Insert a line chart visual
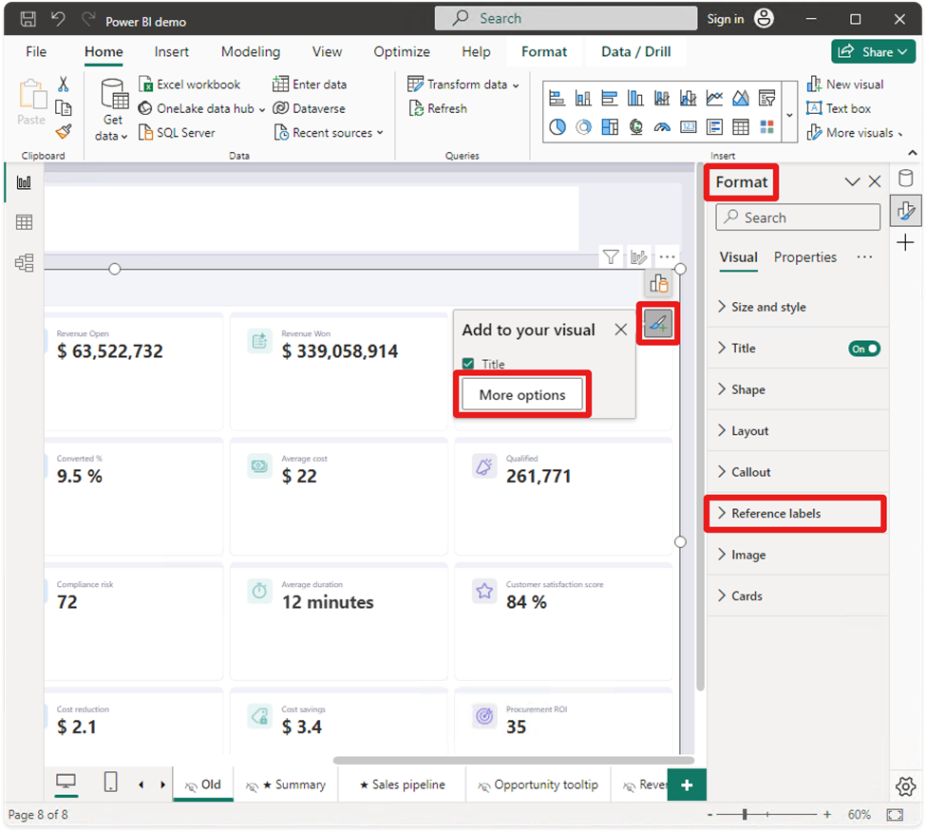The height and width of the screenshot is (832, 926). coord(714,98)
